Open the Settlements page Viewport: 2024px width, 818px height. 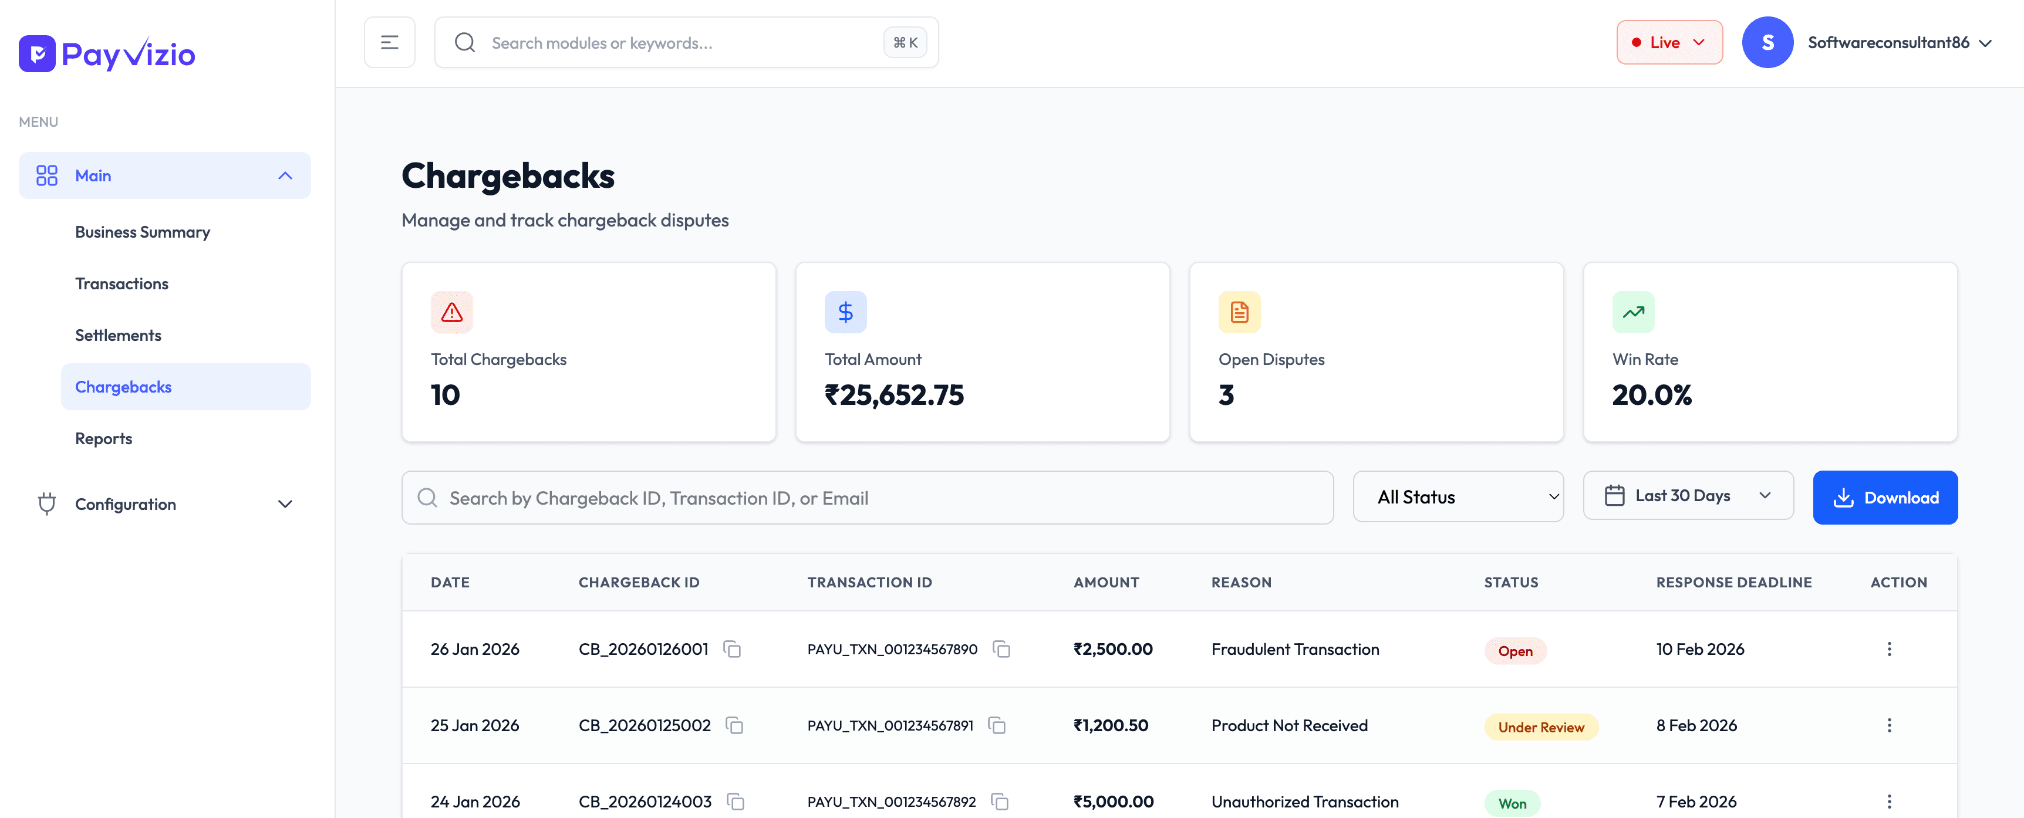click(118, 334)
